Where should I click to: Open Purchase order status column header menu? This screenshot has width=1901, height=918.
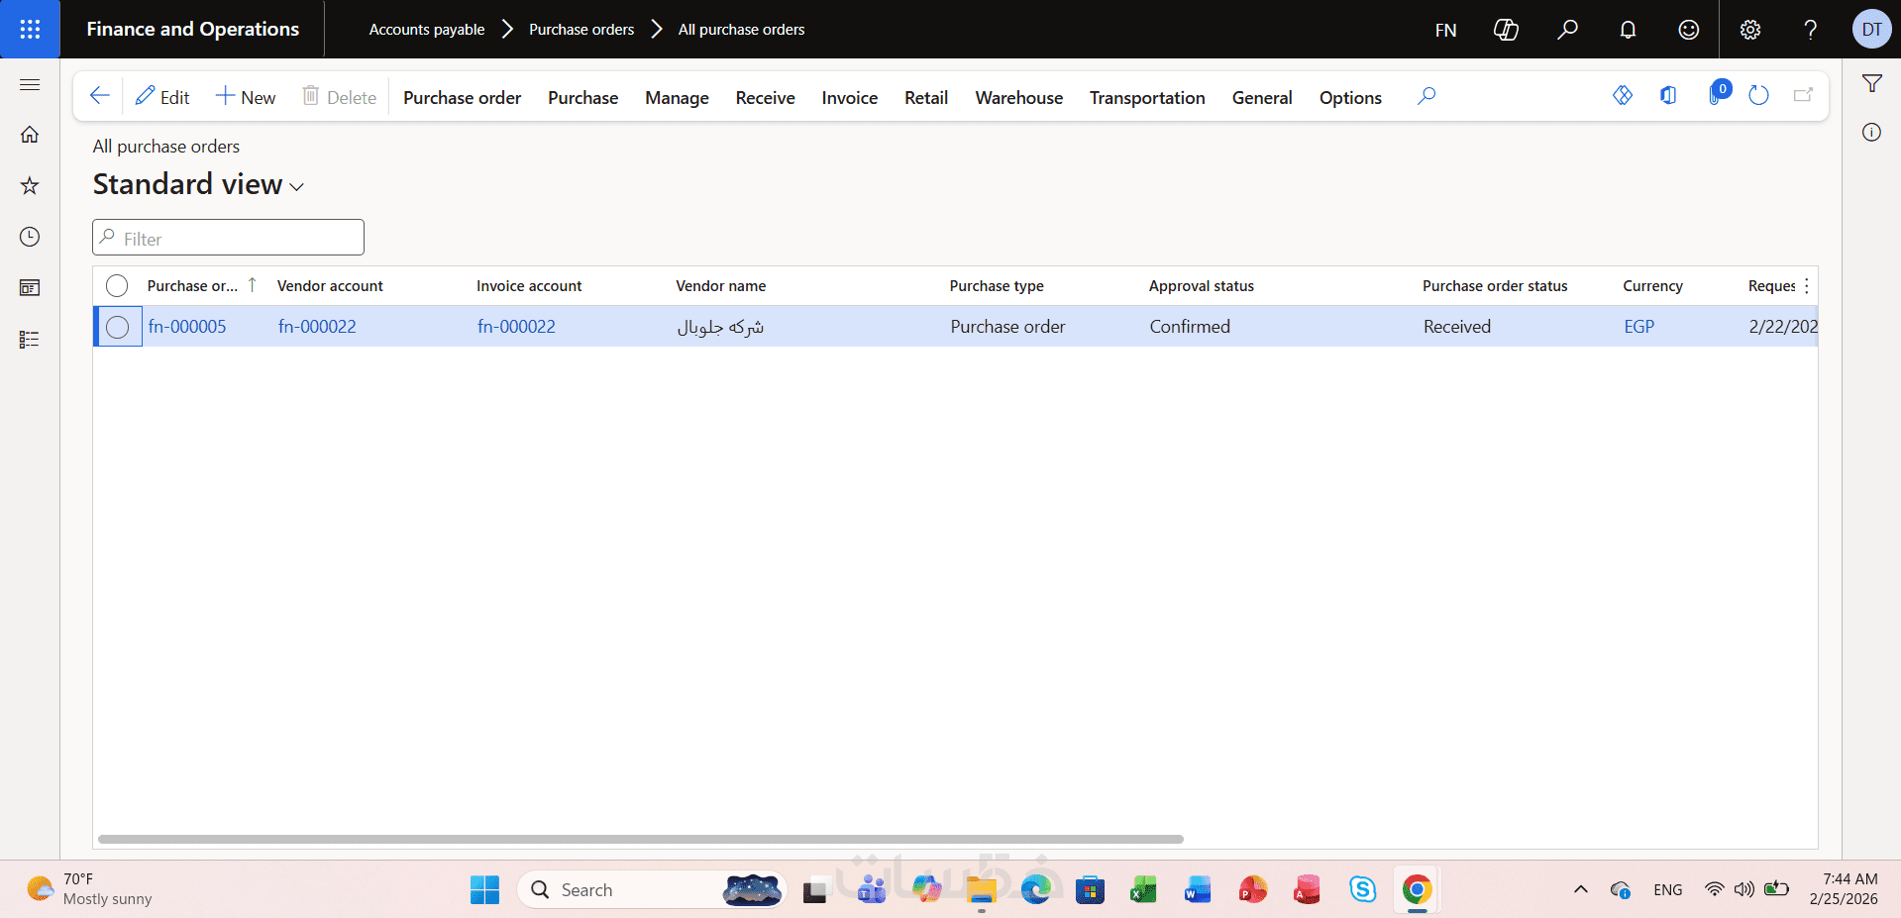click(1495, 285)
